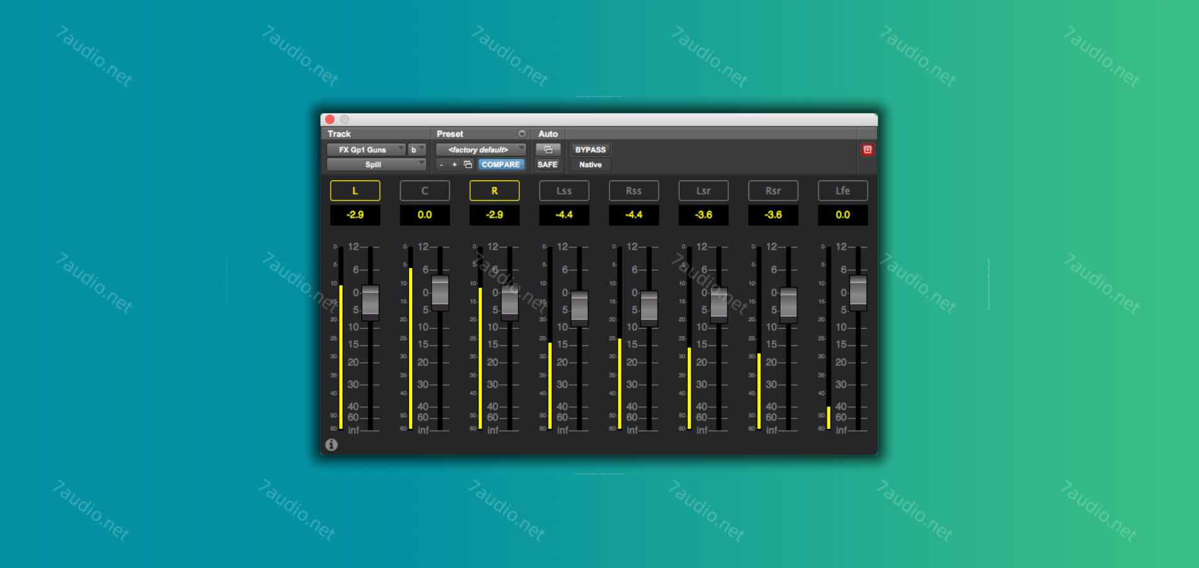Click the Native format label

[x=591, y=165]
